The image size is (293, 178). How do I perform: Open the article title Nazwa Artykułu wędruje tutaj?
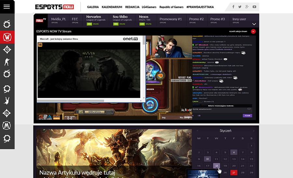tap(77, 172)
